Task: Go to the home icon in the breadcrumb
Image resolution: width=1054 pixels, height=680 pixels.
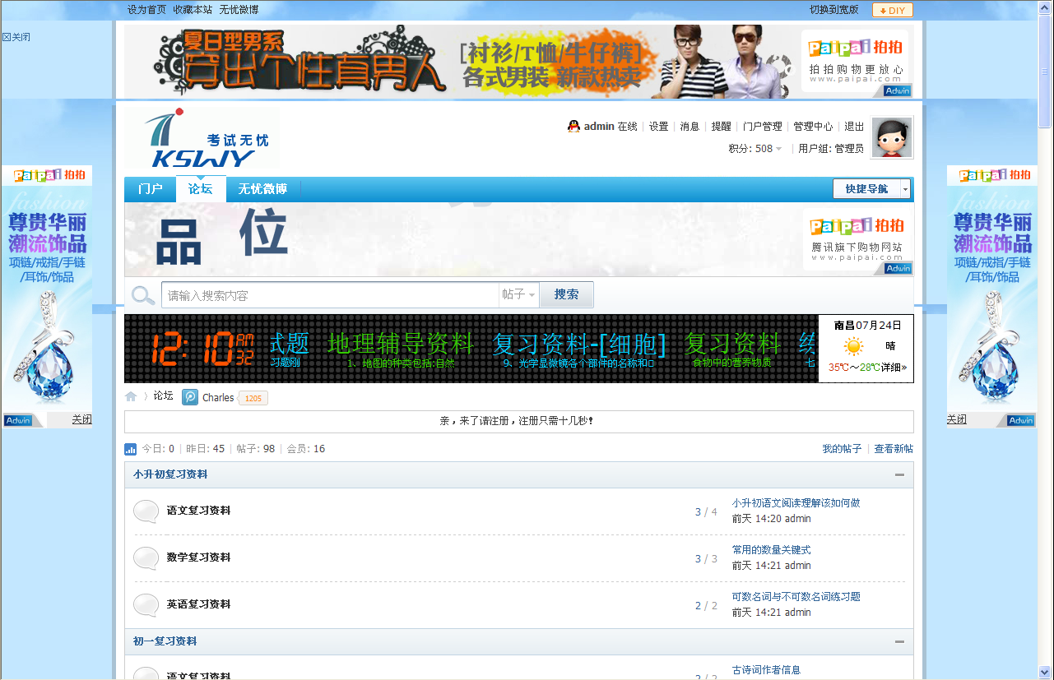Action: 131,396
